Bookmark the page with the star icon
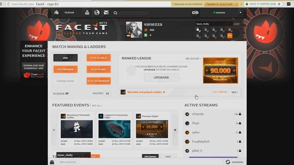 coord(279,4)
